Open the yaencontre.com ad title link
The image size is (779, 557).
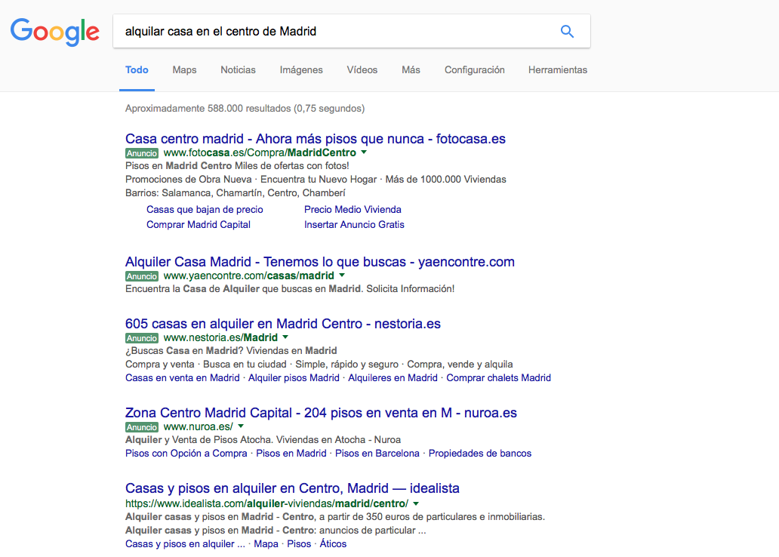click(320, 262)
